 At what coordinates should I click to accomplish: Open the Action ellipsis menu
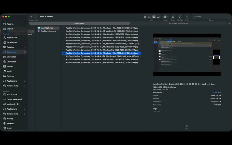pos(187,17)
